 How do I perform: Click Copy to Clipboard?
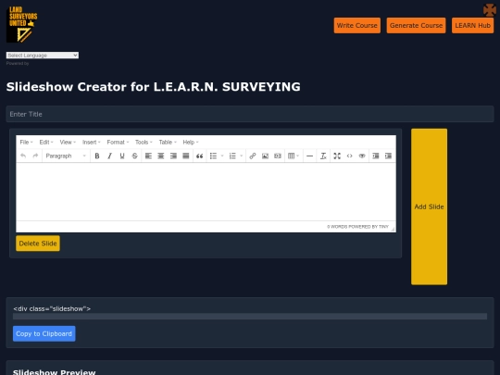pos(44,333)
